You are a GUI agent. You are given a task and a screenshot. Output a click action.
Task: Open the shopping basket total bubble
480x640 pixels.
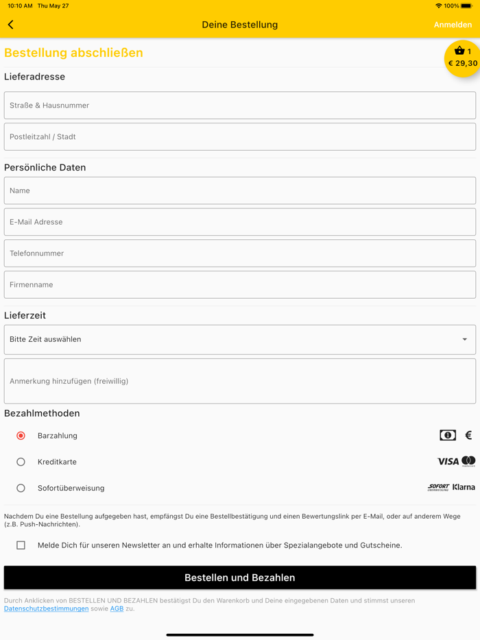[462, 58]
